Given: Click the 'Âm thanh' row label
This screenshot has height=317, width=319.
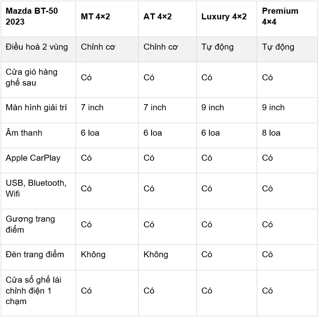Looking at the screenshot, I should tap(24, 133).
